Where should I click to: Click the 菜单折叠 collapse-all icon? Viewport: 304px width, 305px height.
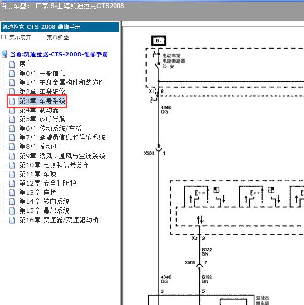[x=41, y=37]
